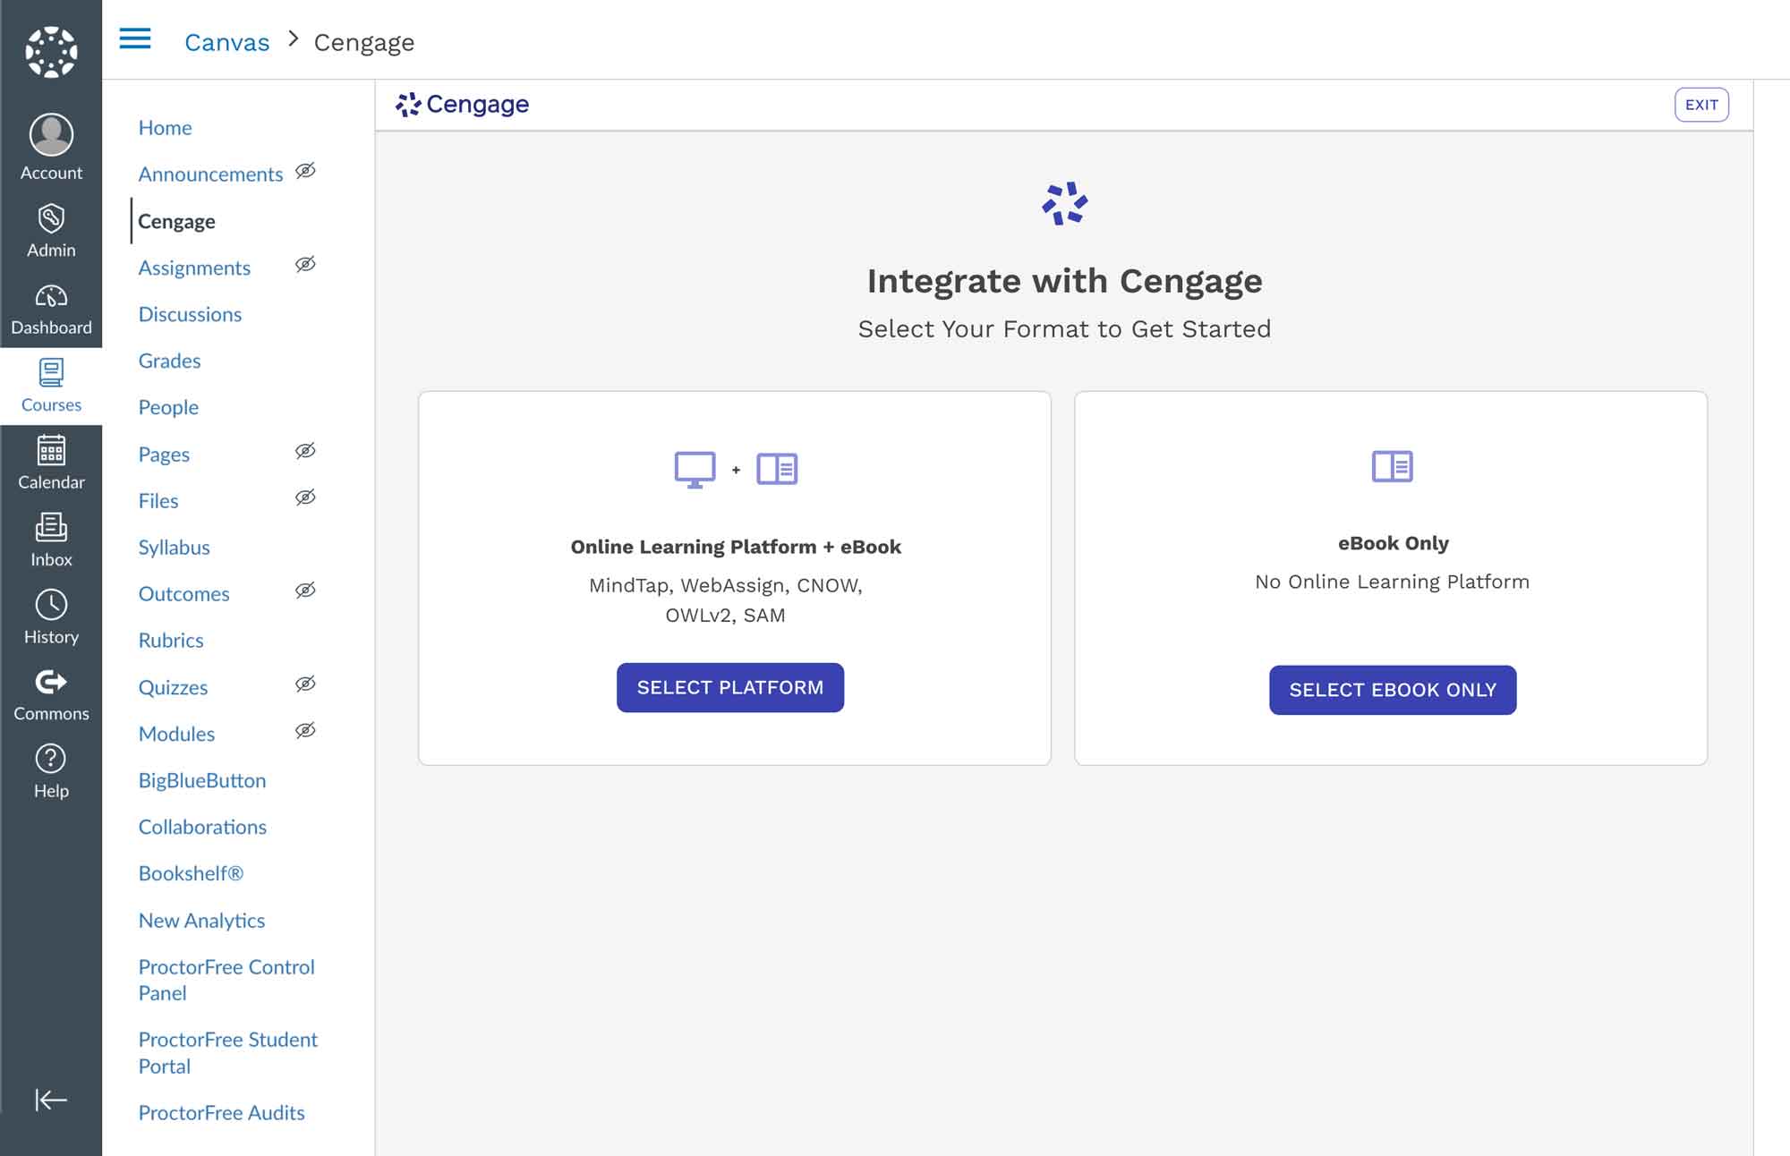Click the EXIT button

(1701, 105)
